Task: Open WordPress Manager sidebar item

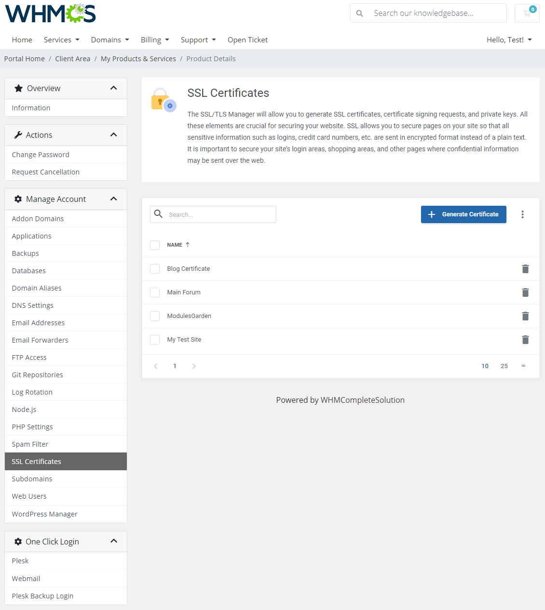Action: 66,514
